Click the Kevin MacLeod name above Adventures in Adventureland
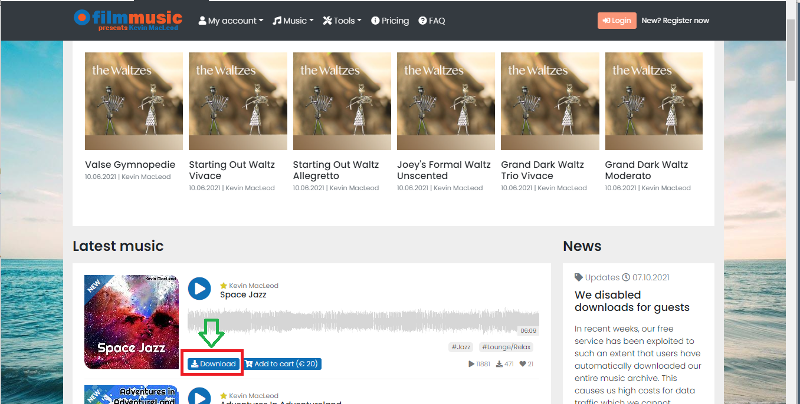This screenshot has width=800, height=404. [254, 396]
